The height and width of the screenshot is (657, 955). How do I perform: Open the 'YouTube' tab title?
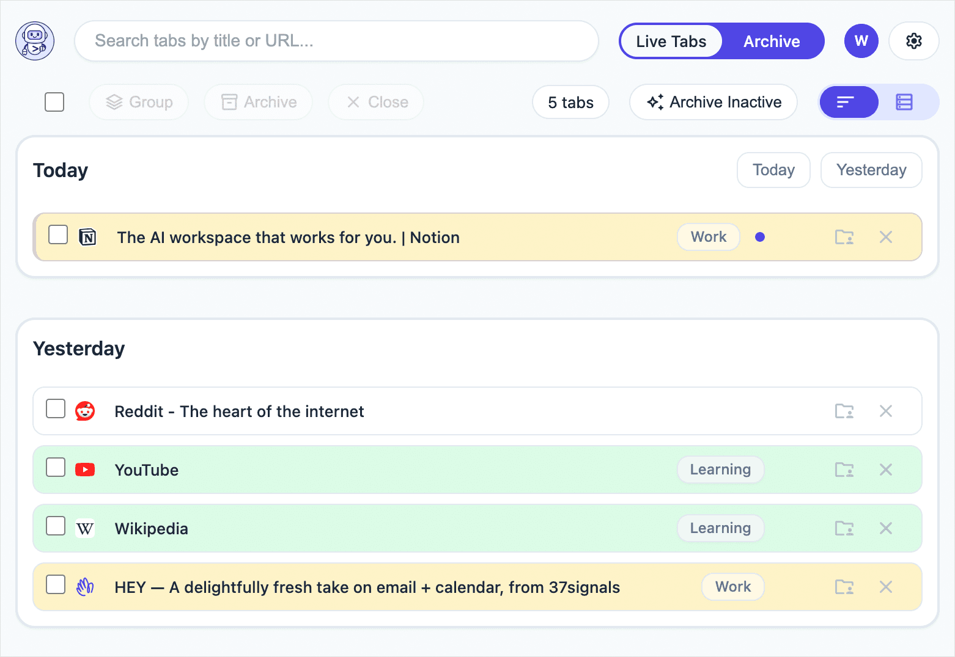[x=147, y=470]
